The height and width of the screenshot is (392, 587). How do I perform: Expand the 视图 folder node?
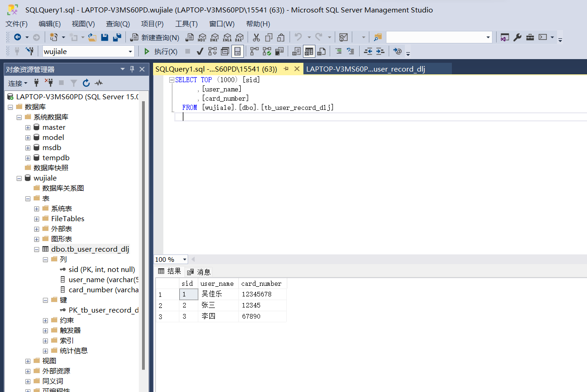(28, 361)
